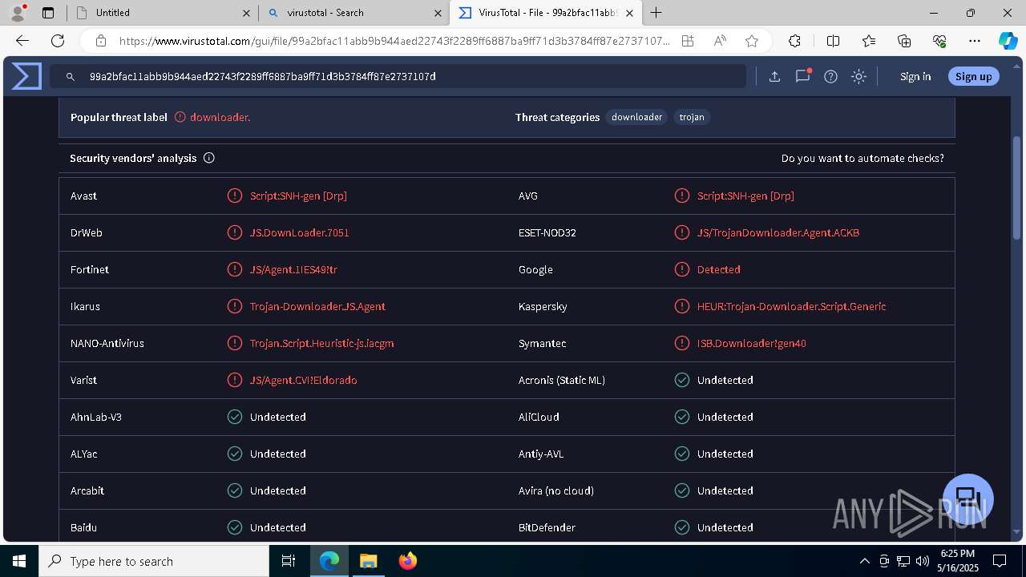Click Trojan.Script.Heuristic-js.iacgm text
Viewport: 1026px width, 577px height.
[321, 343]
